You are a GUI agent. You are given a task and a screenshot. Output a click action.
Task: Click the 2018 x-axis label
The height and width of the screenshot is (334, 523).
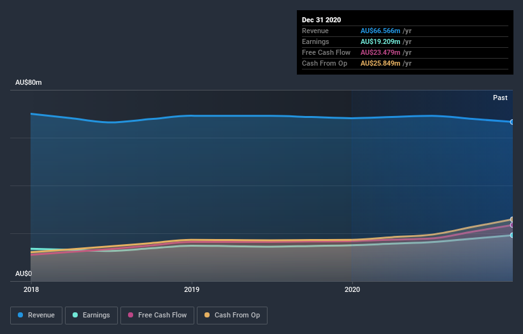31,289
